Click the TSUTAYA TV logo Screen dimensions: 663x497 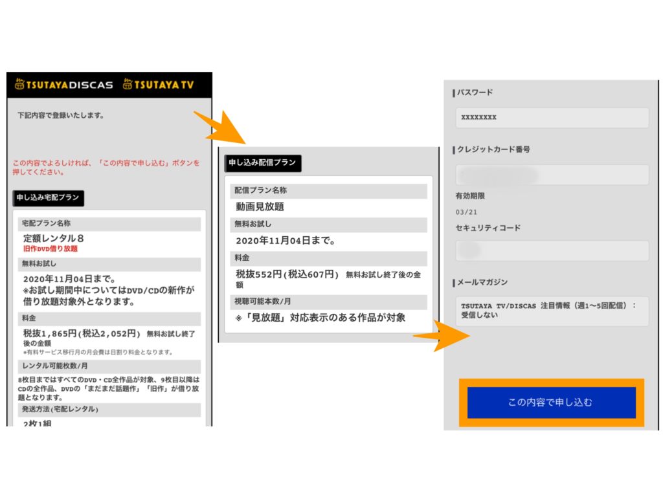[x=158, y=85]
